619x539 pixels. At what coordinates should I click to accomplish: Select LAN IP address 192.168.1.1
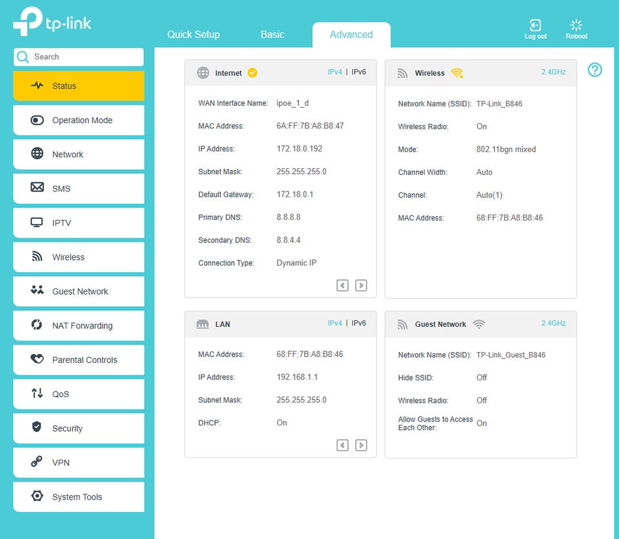[x=297, y=377]
